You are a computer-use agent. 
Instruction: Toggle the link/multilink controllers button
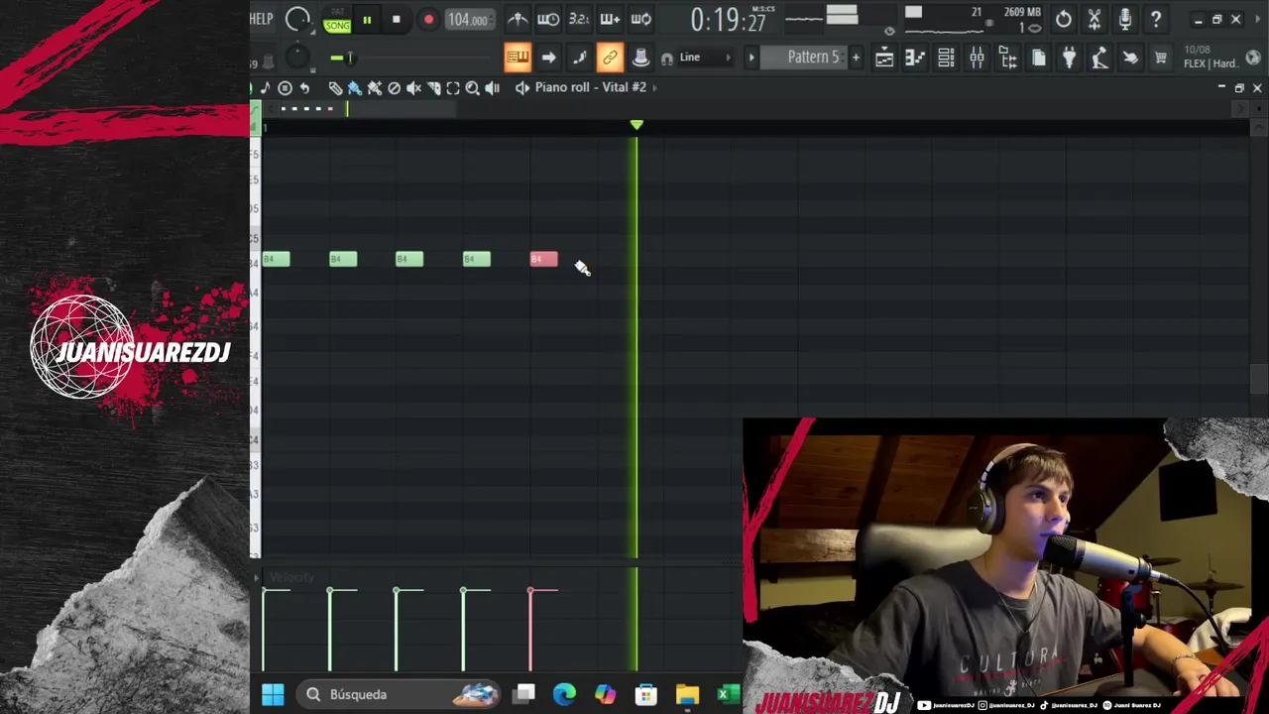pyautogui.click(x=610, y=58)
